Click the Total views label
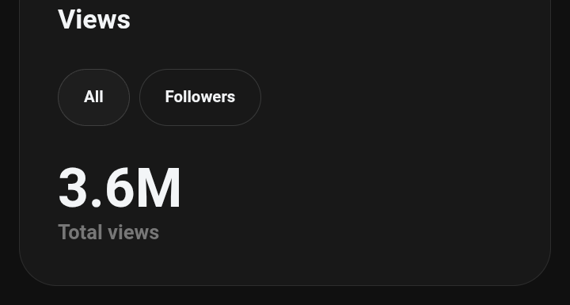This screenshot has height=305, width=570. tap(108, 232)
